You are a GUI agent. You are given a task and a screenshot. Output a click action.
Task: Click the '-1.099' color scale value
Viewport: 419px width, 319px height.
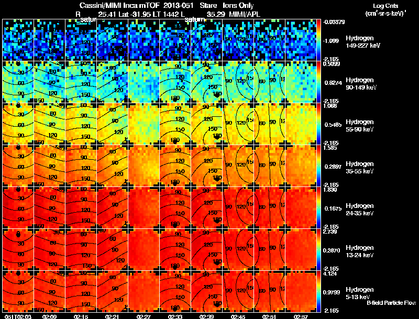[x=332, y=41]
